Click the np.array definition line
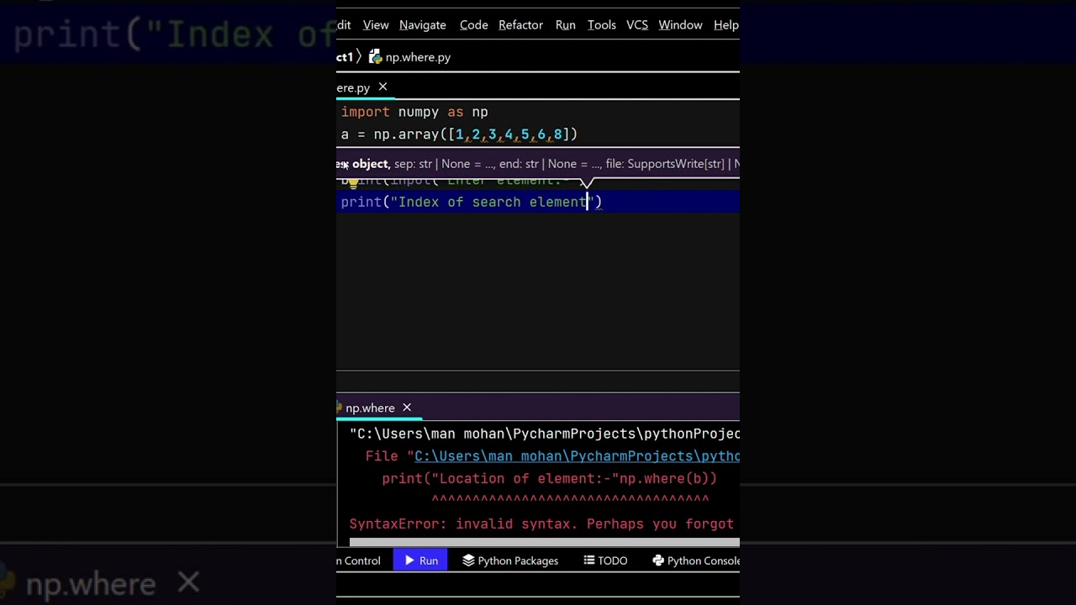 pos(459,134)
